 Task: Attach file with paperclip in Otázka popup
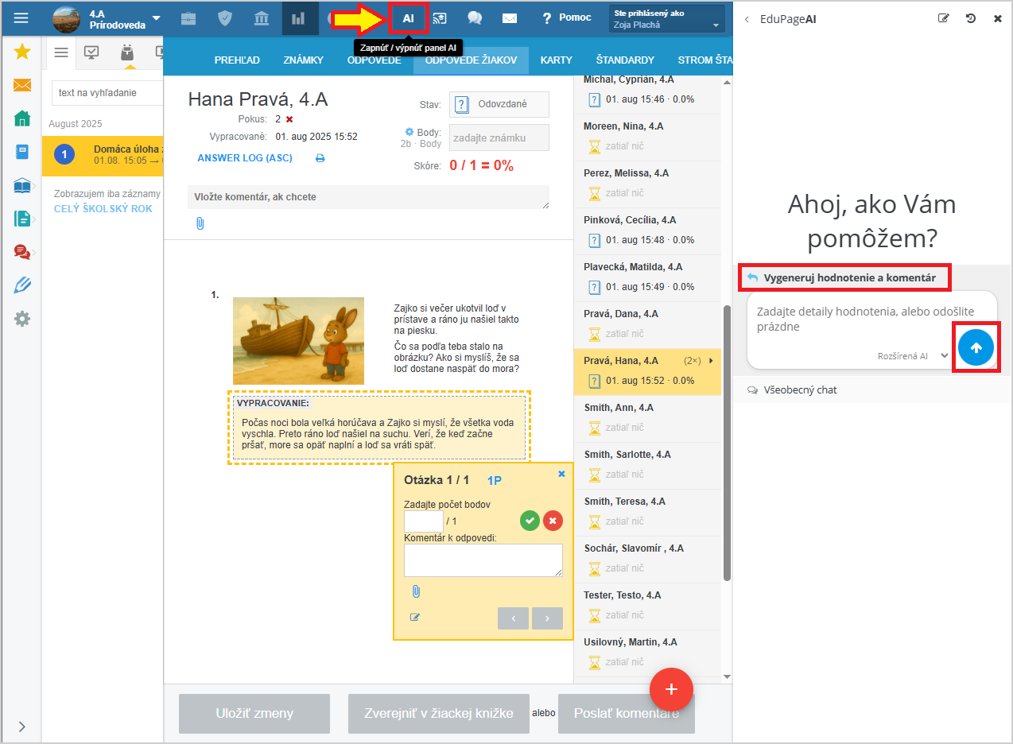415,591
